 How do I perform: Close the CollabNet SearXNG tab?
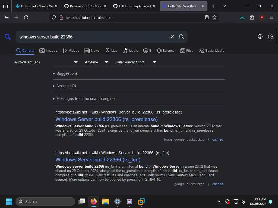point(203,6)
